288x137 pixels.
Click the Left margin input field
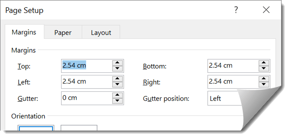tap(87, 82)
